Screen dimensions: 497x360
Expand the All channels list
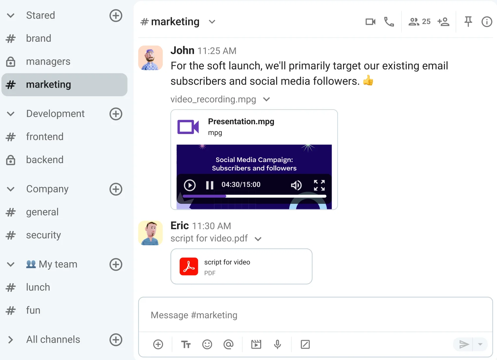coord(10,339)
